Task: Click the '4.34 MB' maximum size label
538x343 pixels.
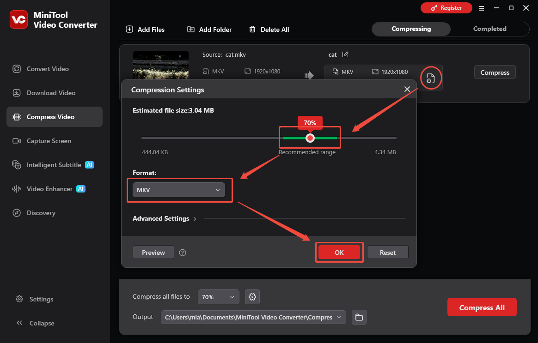Action: tap(385, 152)
